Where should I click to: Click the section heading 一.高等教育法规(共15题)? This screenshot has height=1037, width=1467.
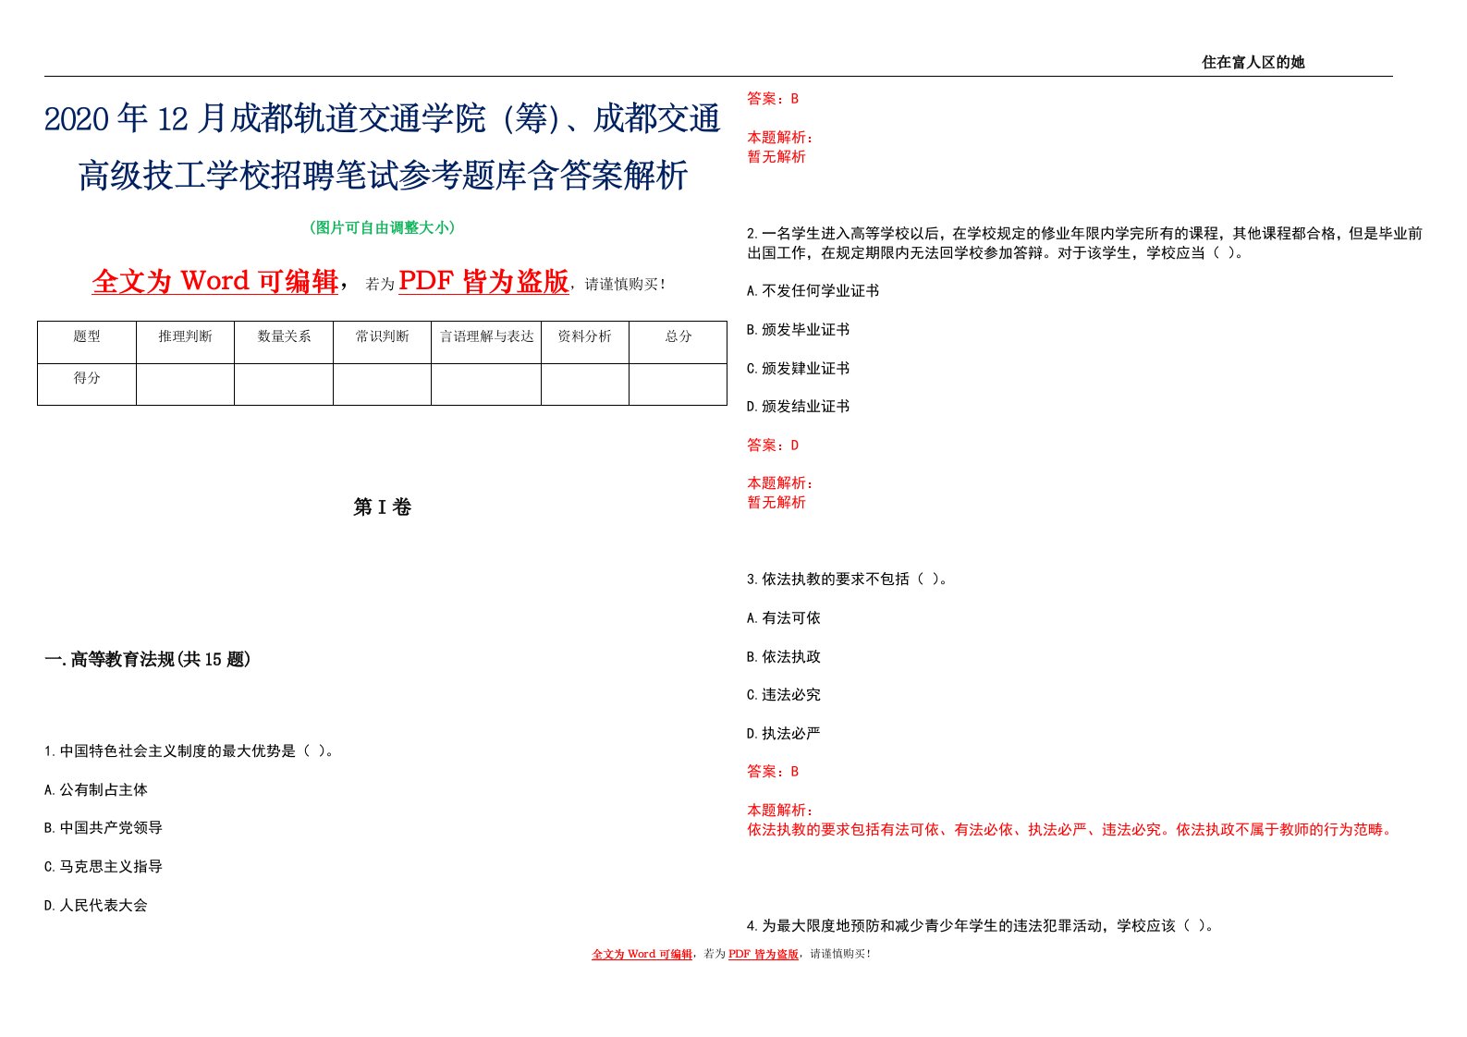[x=148, y=659]
